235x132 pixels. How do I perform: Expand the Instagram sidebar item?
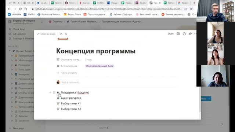[x=12, y=74]
